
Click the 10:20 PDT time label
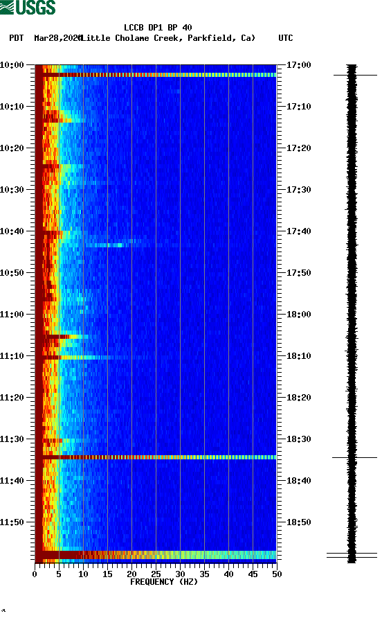(x=12, y=148)
